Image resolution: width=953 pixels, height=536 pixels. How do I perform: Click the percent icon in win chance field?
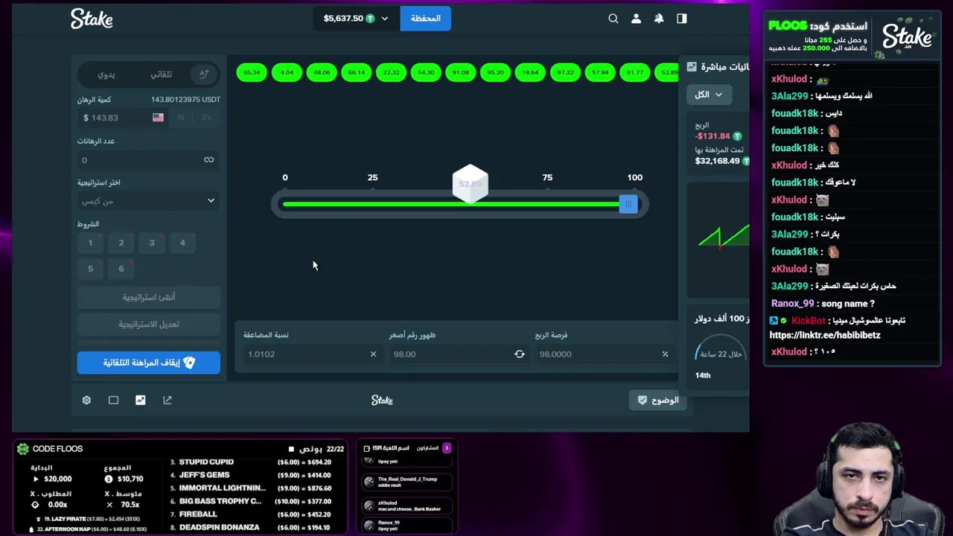point(665,354)
